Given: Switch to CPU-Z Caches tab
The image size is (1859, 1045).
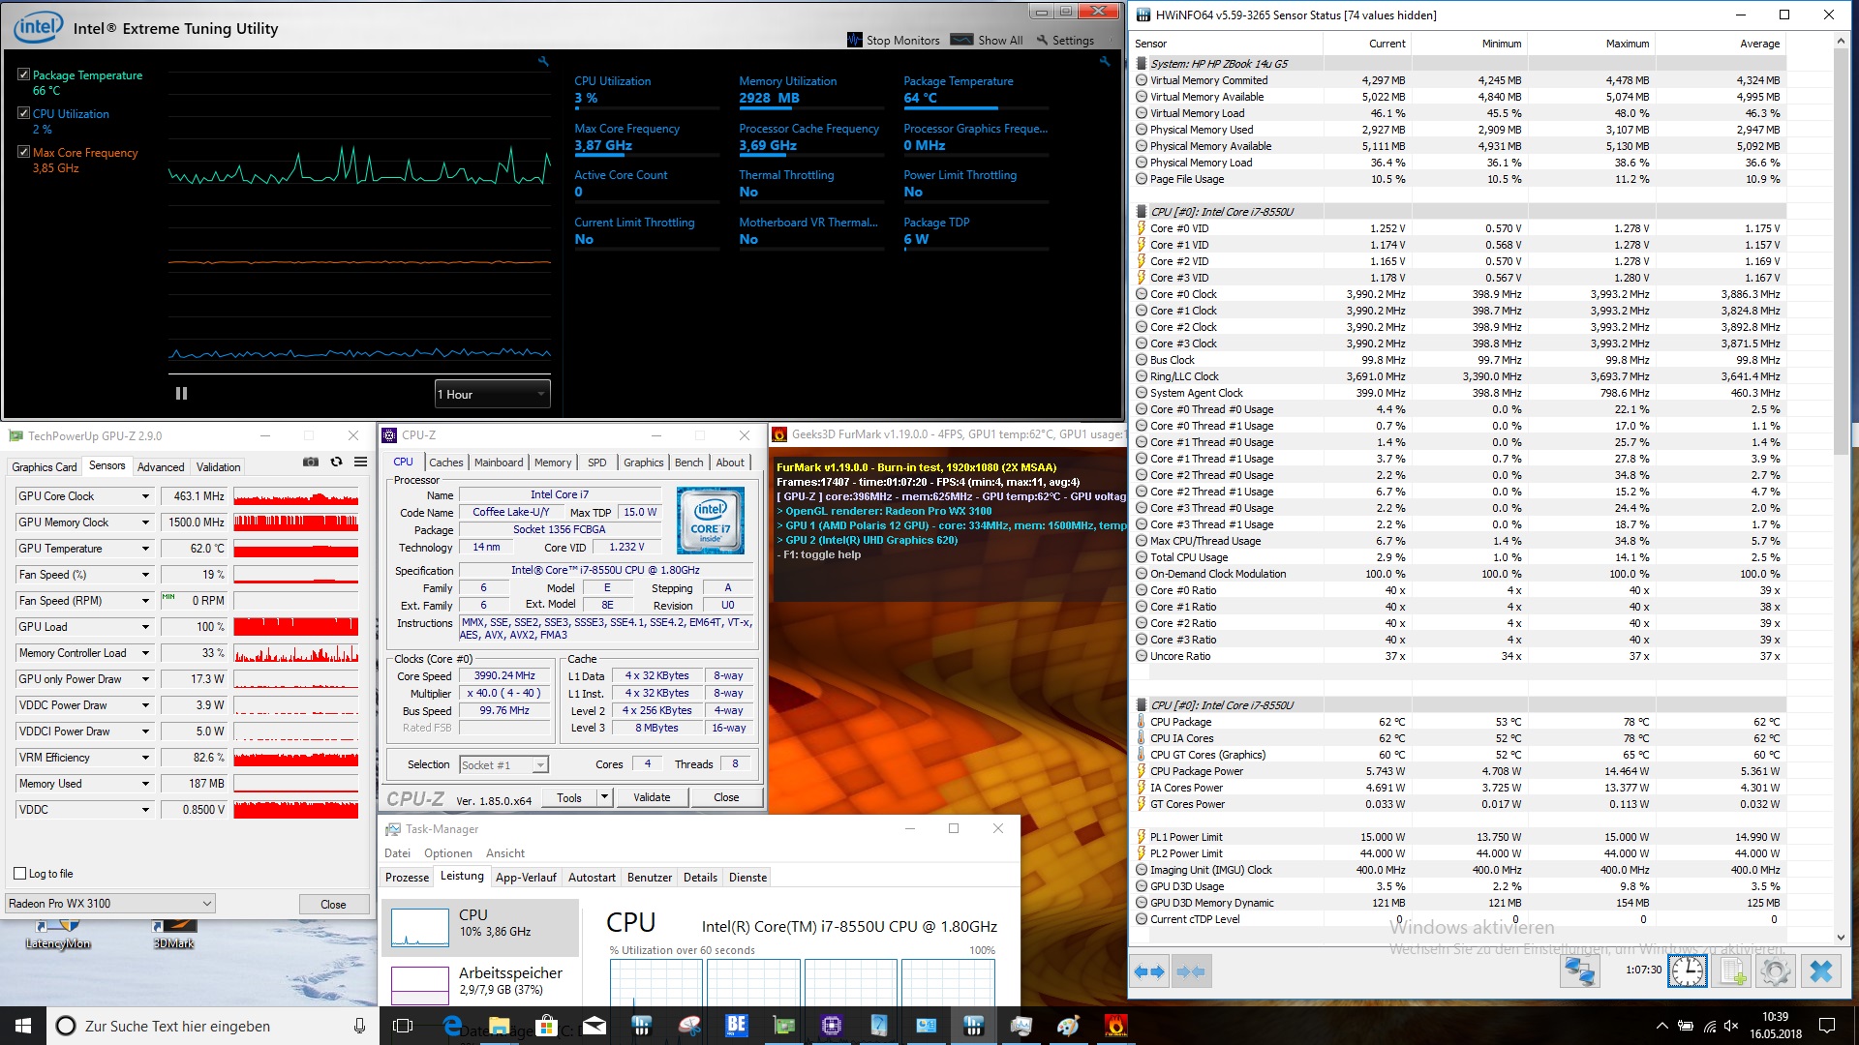Looking at the screenshot, I should point(446,463).
